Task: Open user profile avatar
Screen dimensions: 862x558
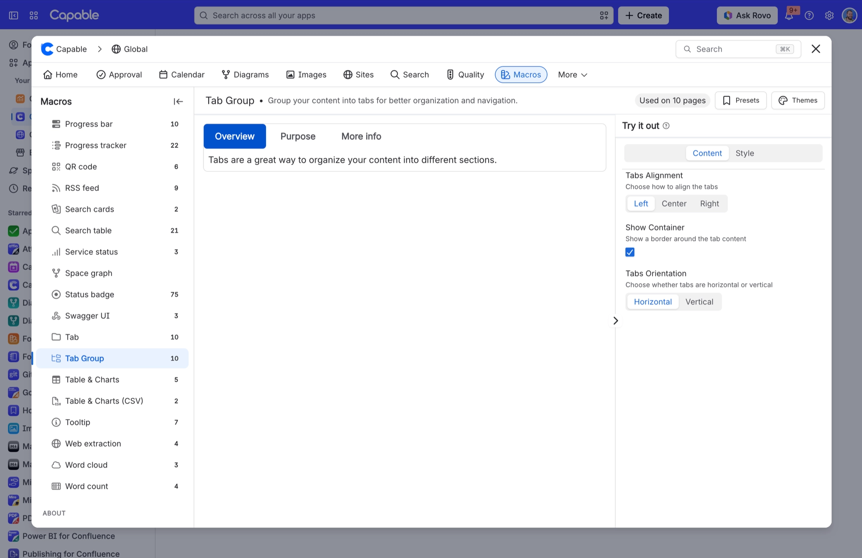Action: 849,16
